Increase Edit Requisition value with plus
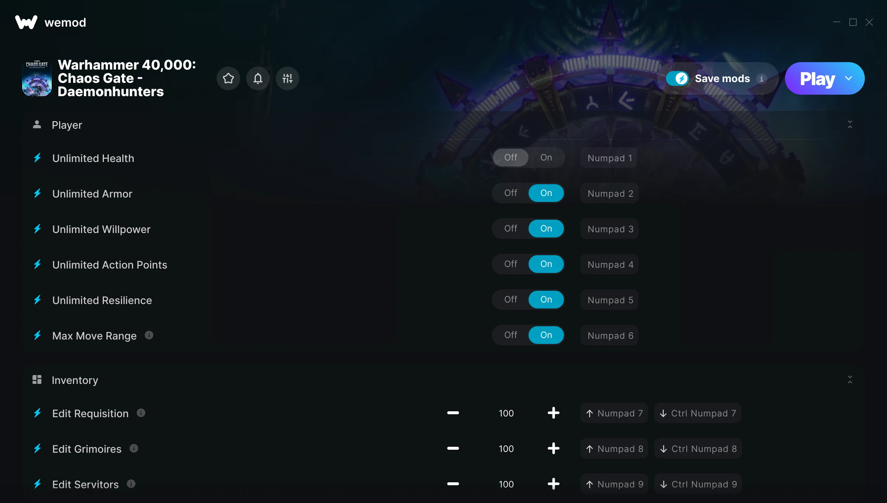 553,413
